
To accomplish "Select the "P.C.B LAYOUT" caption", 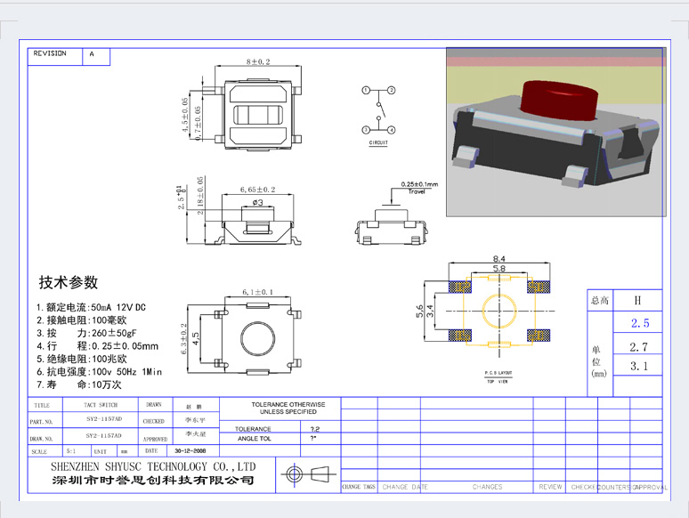I will click(499, 373).
